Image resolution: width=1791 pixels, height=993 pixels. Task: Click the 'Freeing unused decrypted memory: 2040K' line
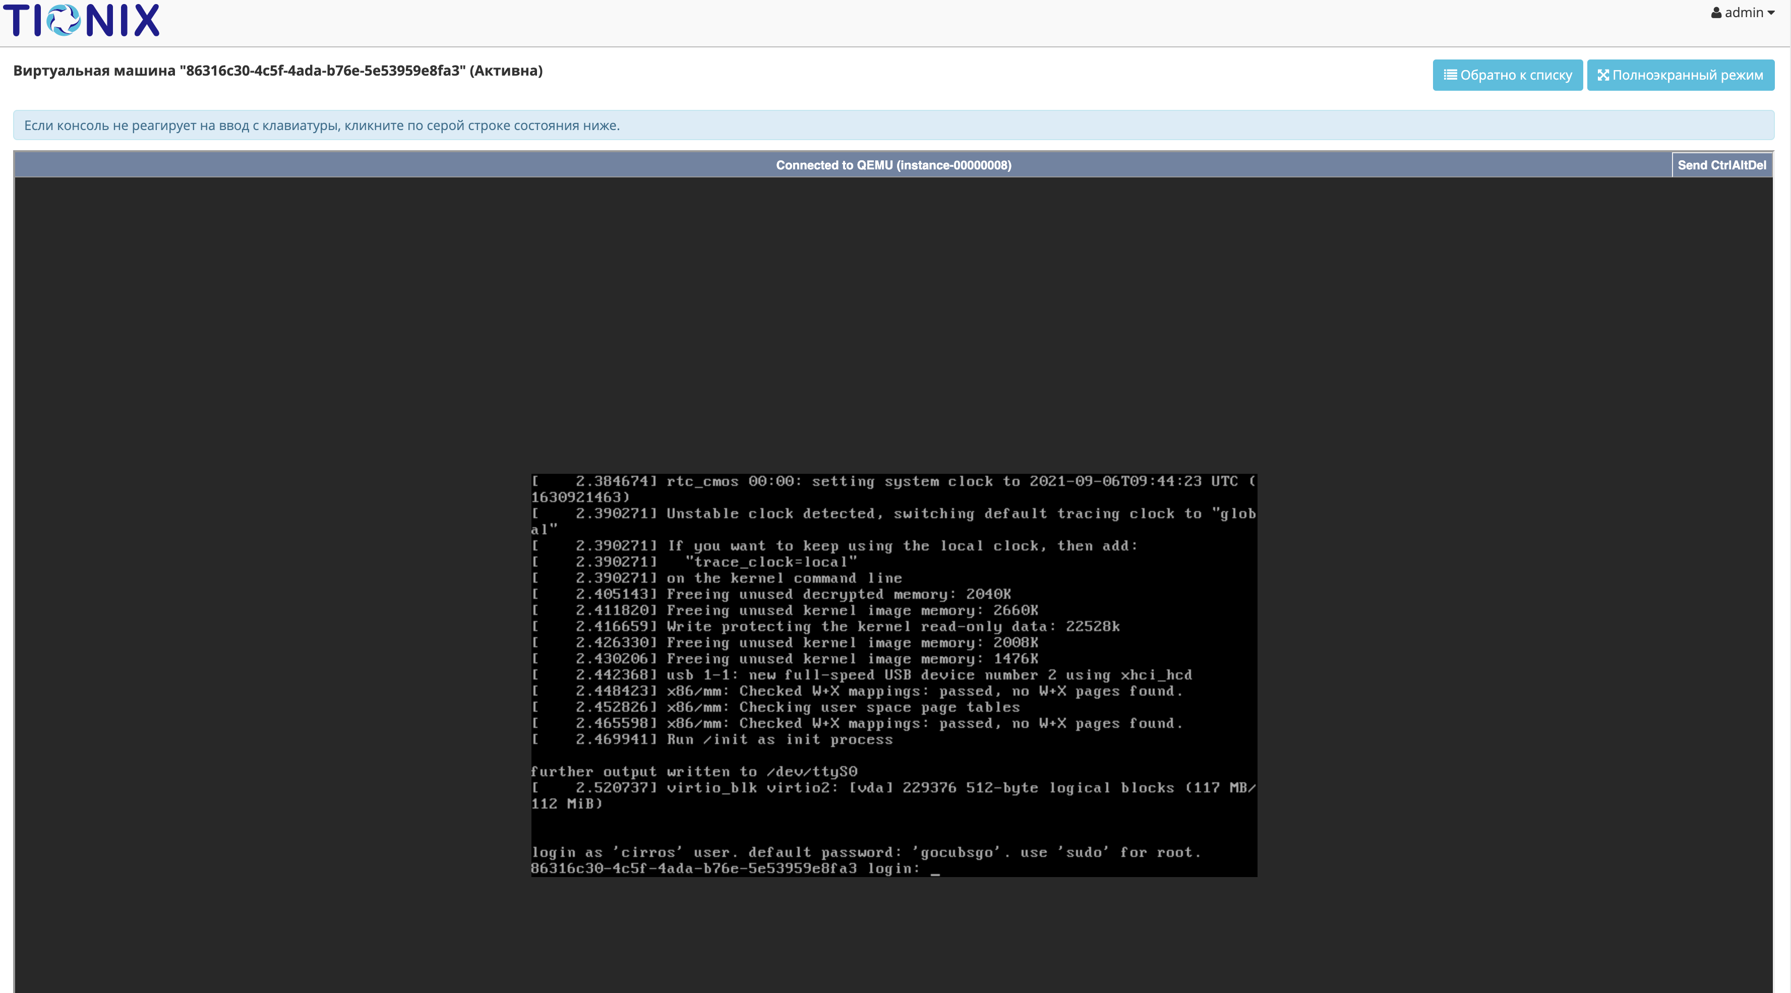click(771, 594)
